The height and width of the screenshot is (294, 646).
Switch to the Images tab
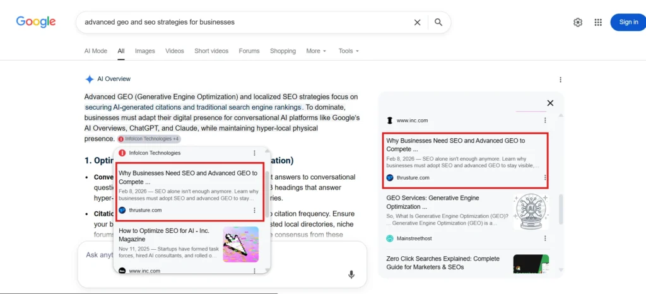[x=145, y=51]
